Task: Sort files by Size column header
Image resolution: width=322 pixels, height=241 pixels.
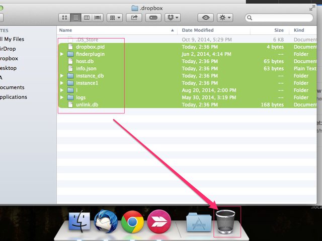Action: (279, 30)
